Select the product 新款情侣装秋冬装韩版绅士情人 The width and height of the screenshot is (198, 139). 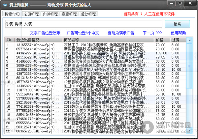coord(104,49)
